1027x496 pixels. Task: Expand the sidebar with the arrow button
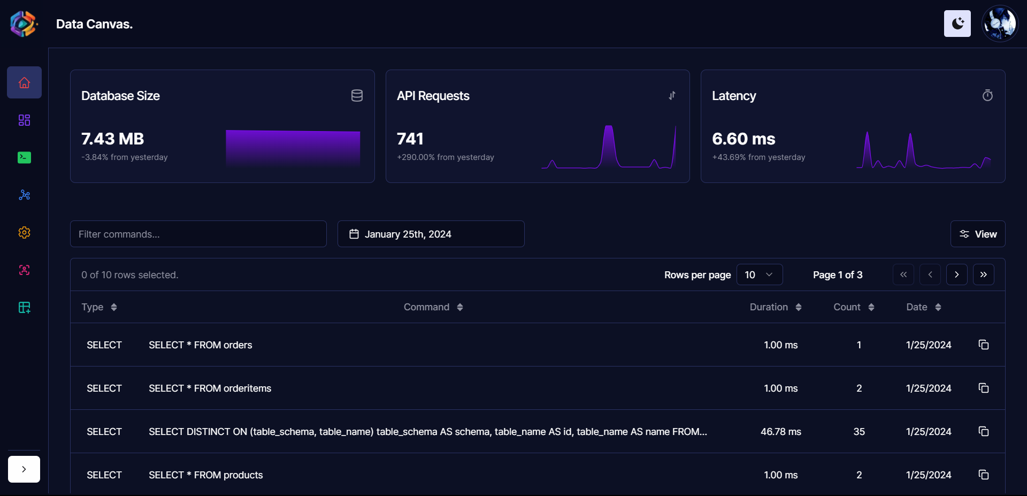pyautogui.click(x=24, y=469)
